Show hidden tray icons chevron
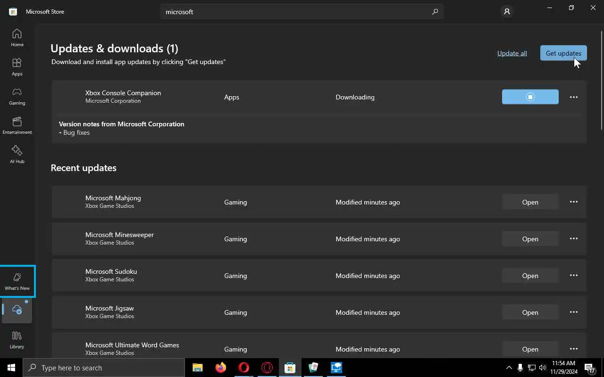The width and height of the screenshot is (604, 377). tap(509, 368)
